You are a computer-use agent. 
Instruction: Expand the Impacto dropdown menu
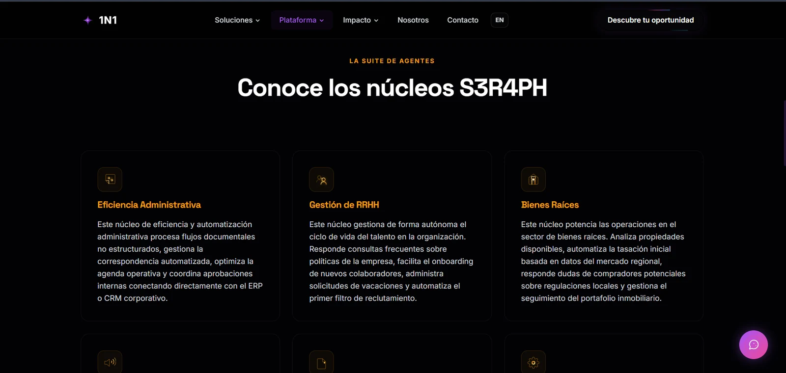point(361,20)
